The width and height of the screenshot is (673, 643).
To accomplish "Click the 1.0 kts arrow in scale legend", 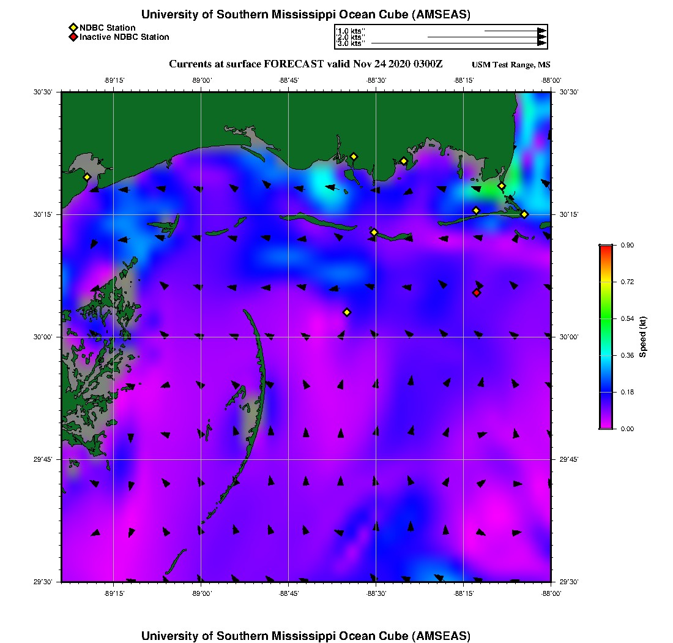I will (514, 30).
